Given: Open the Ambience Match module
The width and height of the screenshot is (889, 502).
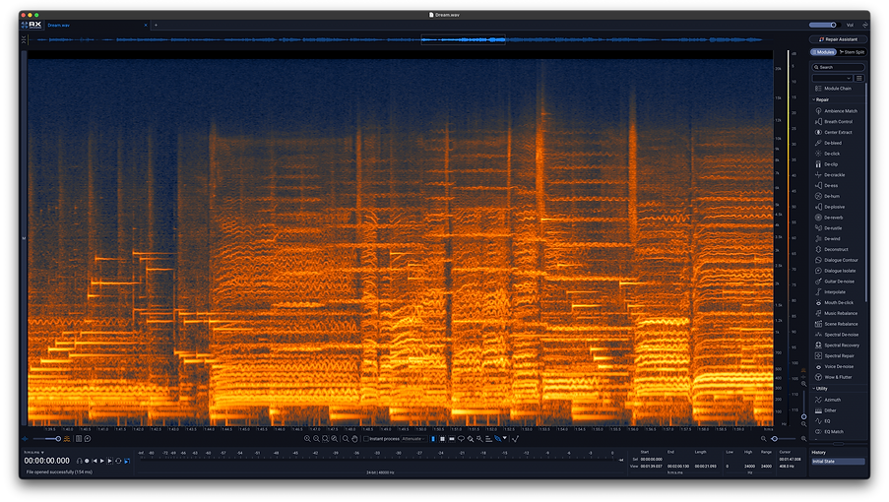Looking at the screenshot, I should click(836, 111).
